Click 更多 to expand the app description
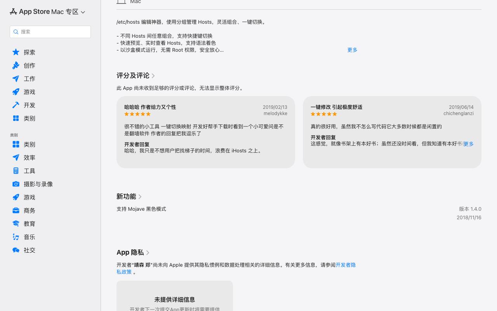The image size is (497, 311). [x=352, y=50]
